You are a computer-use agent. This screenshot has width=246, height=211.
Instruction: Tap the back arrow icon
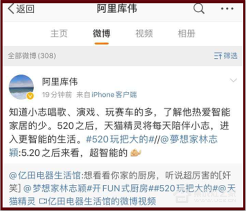click(x=11, y=9)
